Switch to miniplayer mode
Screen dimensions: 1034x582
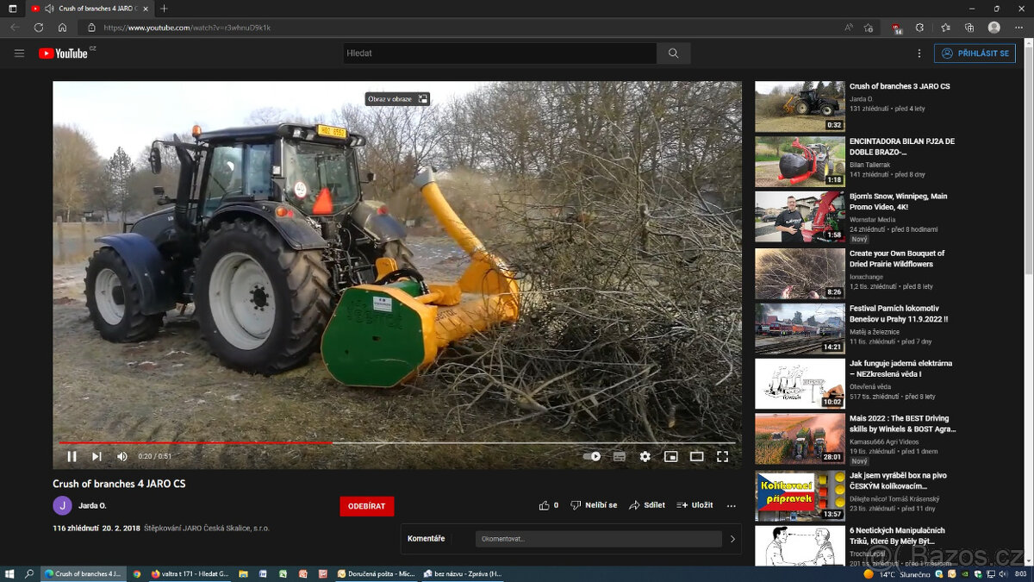[x=670, y=457]
